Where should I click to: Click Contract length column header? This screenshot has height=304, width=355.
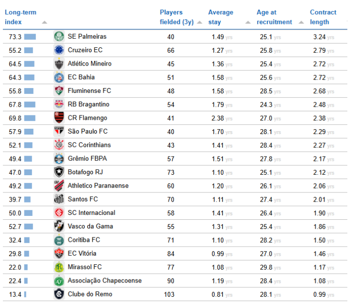click(323, 17)
